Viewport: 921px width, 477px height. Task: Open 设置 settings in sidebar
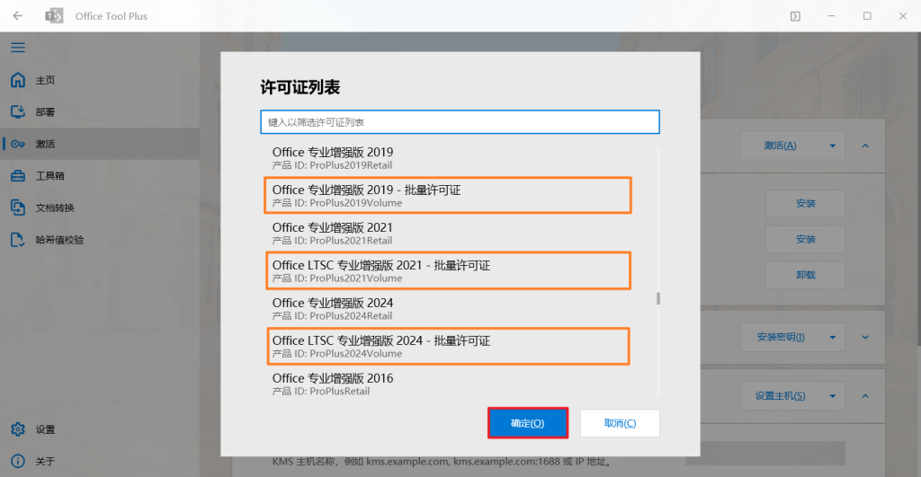100,429
